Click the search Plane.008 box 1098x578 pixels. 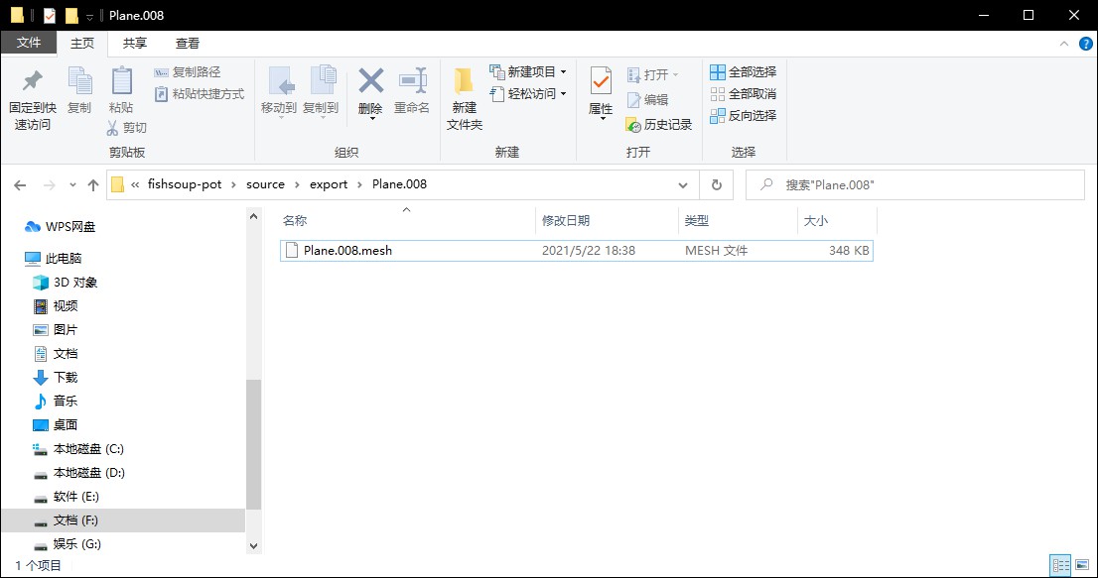pyautogui.click(x=914, y=185)
